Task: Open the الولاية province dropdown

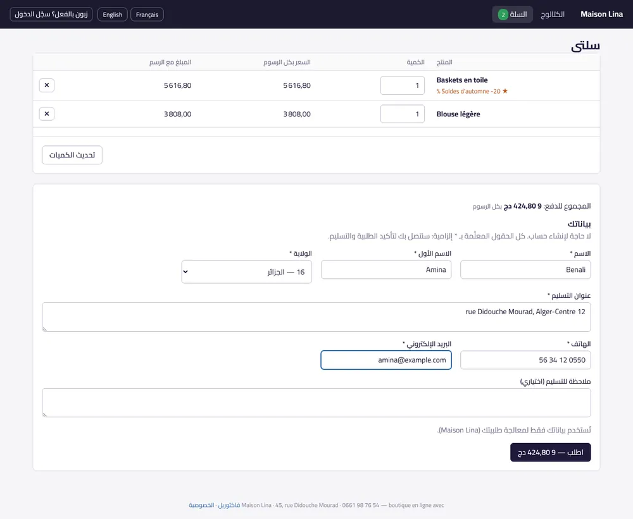Action: [247, 272]
